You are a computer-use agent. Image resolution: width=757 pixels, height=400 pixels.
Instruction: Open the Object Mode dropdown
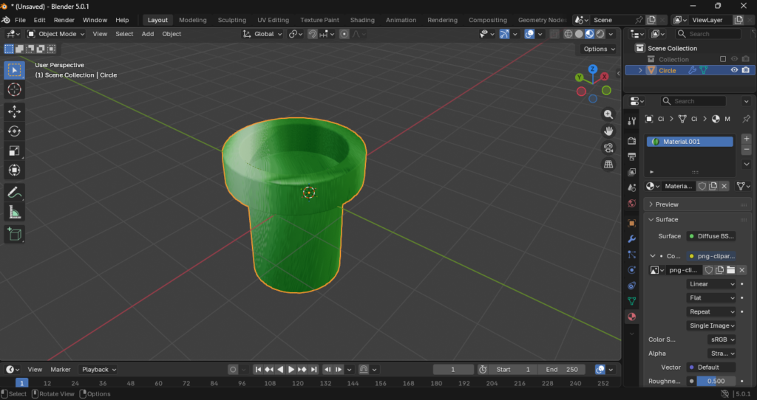57,34
